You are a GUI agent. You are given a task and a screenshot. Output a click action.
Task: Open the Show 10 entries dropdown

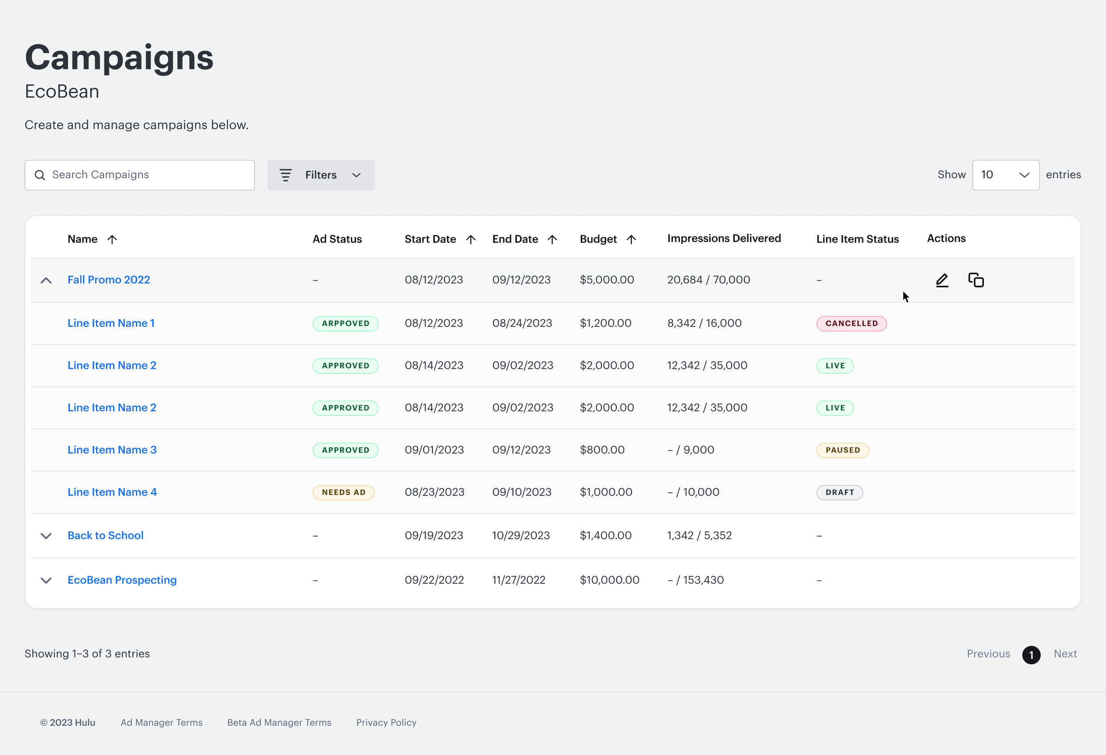pos(1005,175)
